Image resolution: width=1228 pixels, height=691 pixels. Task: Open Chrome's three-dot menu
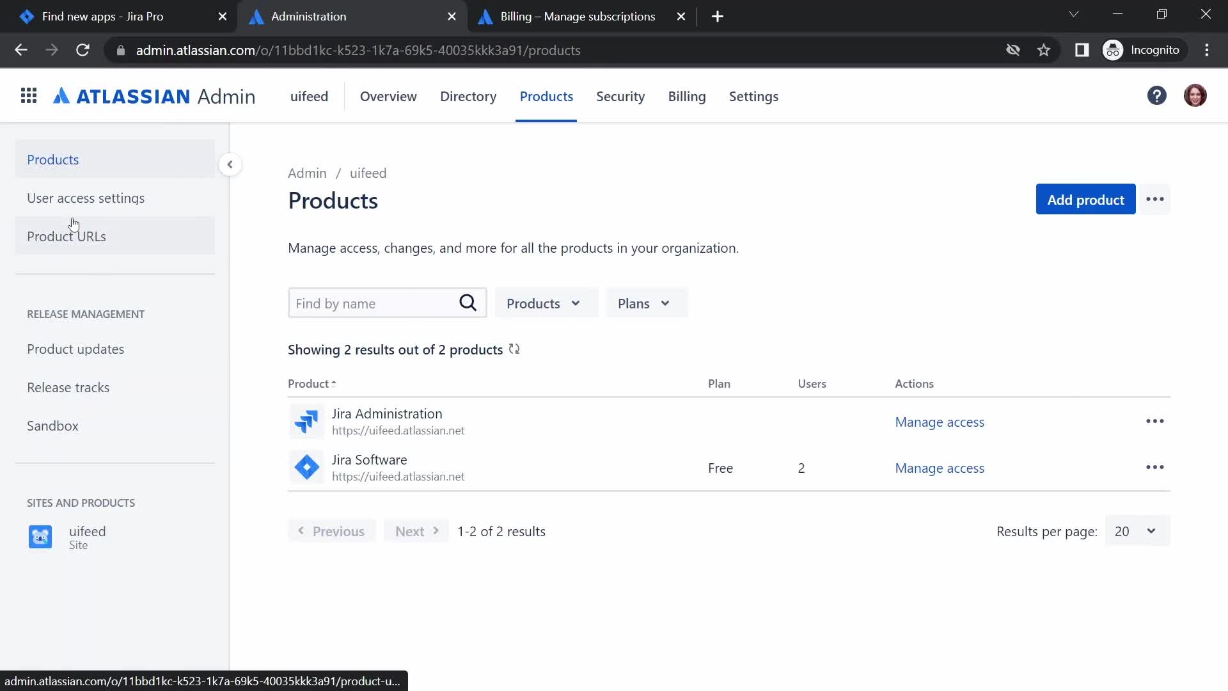[x=1206, y=50]
